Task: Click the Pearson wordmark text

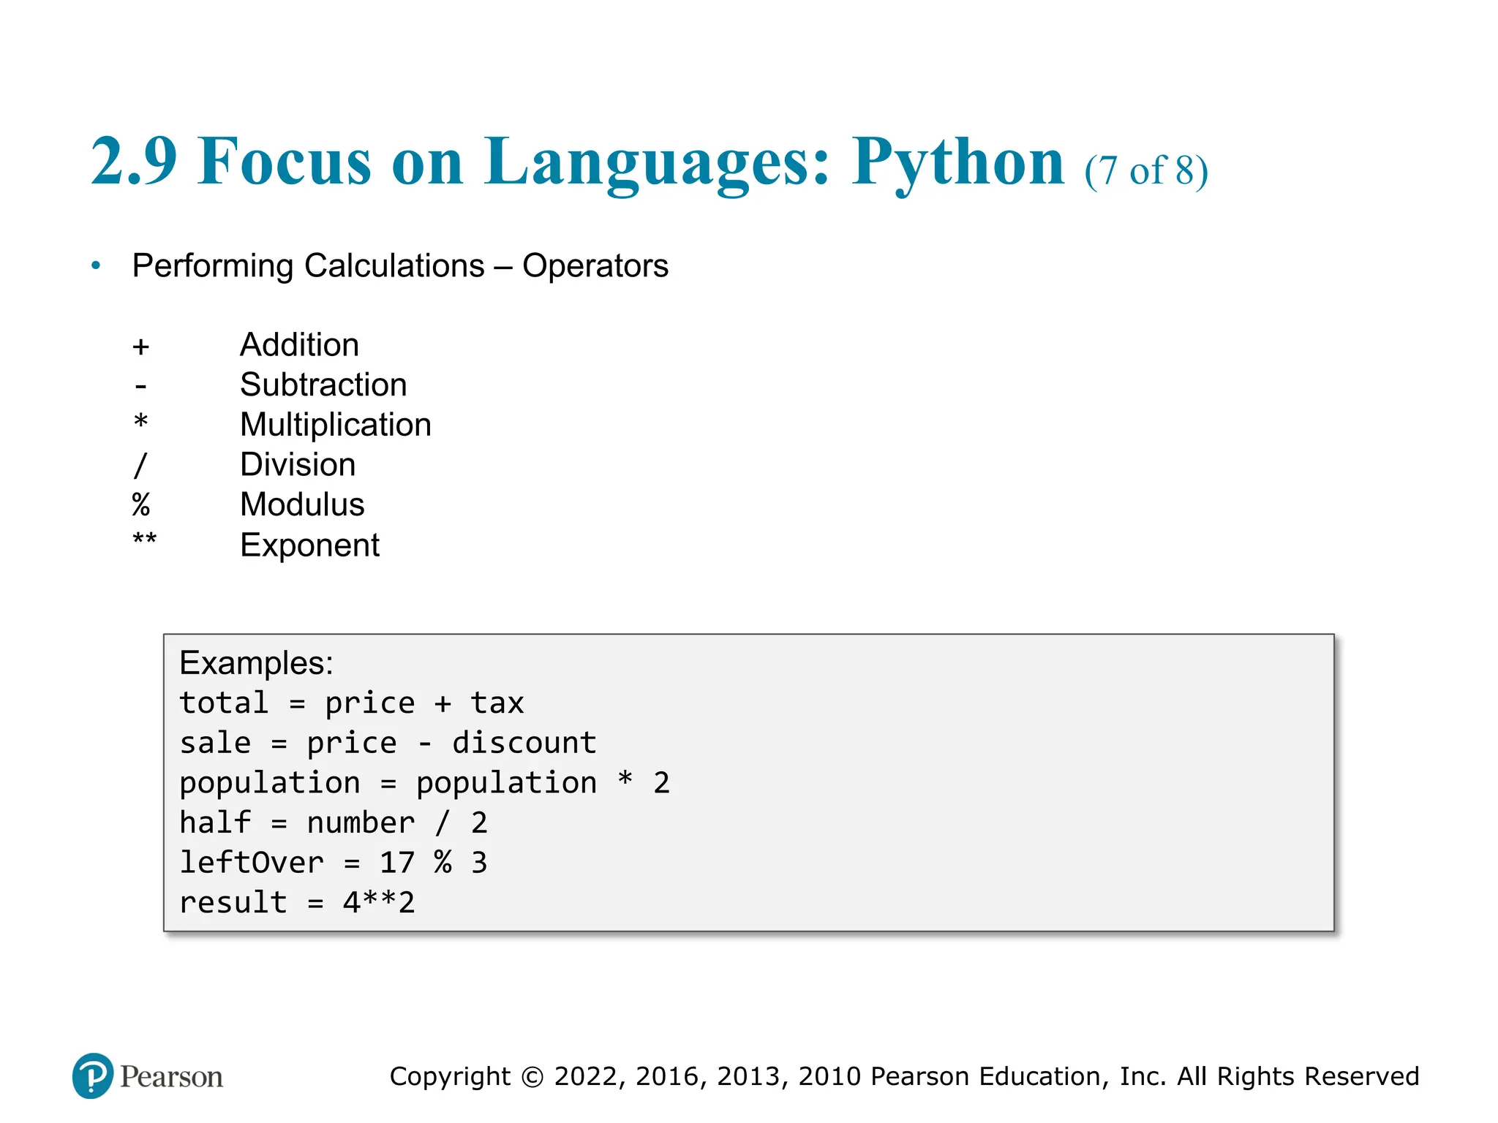Action: [171, 1077]
